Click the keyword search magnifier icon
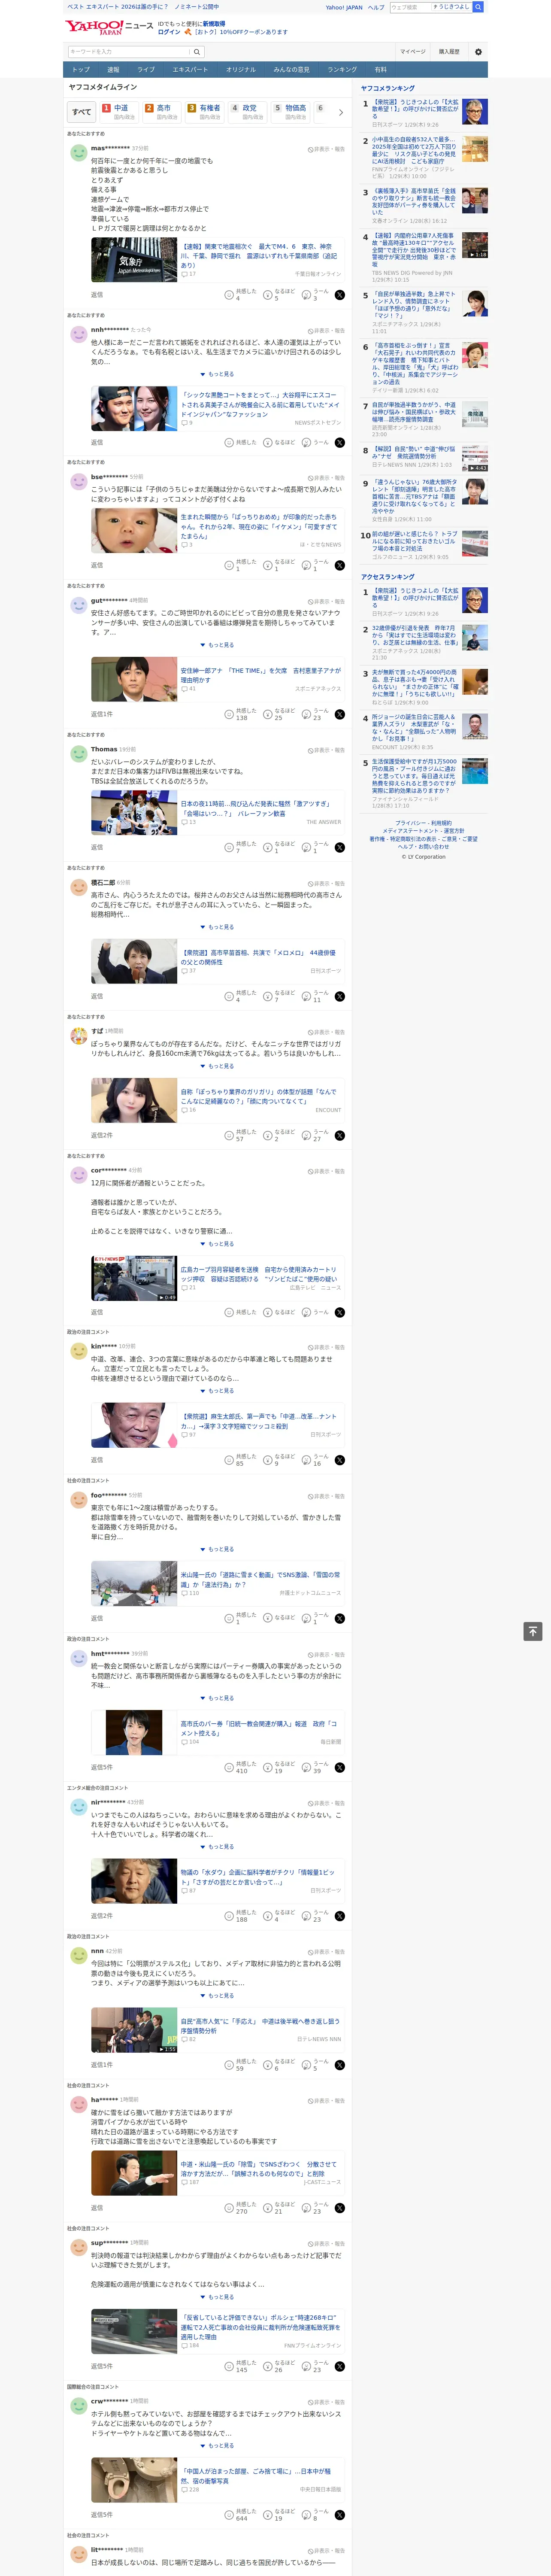551x2576 pixels. tap(197, 52)
